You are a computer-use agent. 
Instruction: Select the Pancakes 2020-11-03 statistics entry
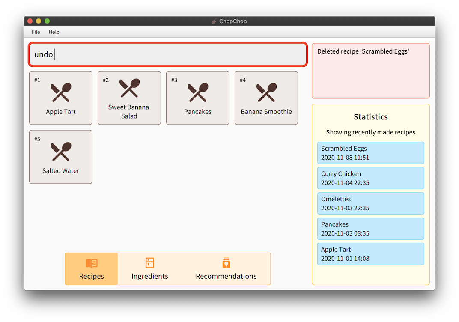click(x=371, y=229)
